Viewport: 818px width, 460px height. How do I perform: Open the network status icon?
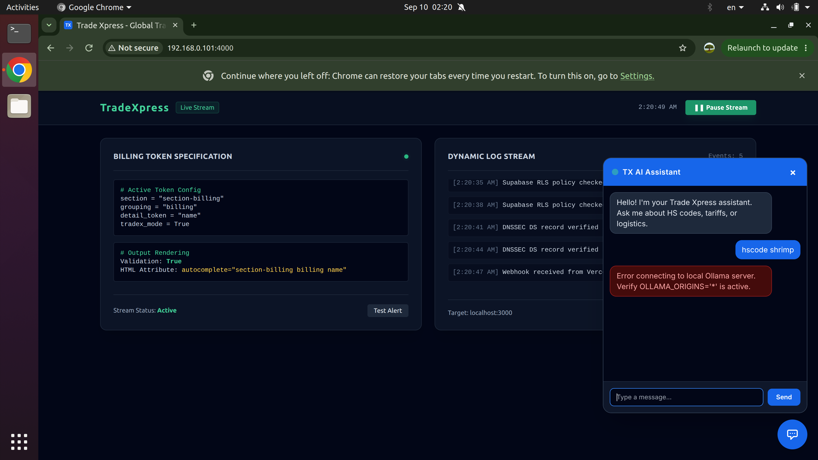[765, 7]
